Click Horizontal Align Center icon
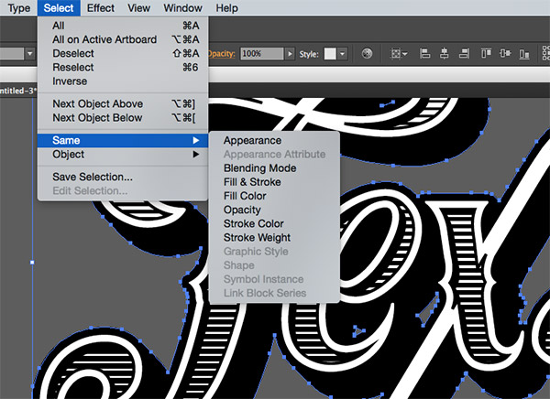This screenshot has width=550, height=399. click(x=444, y=54)
